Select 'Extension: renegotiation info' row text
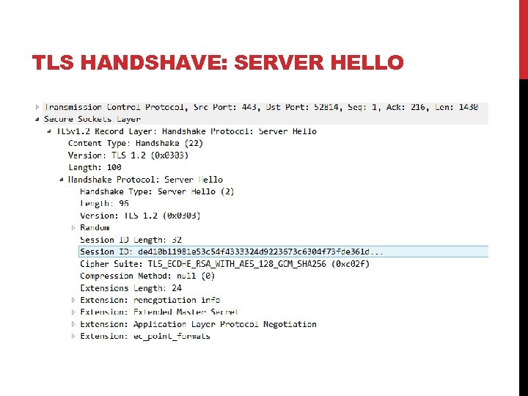This screenshot has height=396, width=528. (150, 300)
